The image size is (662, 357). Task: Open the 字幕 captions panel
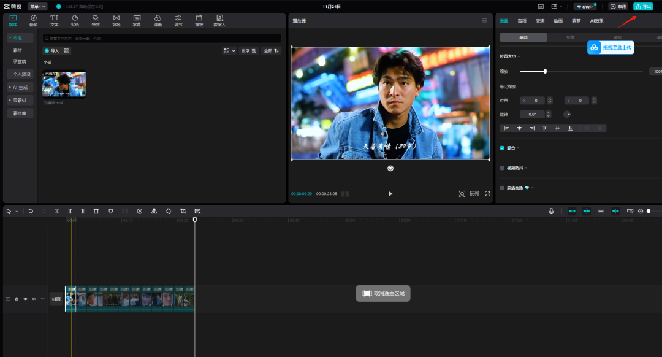pyautogui.click(x=137, y=20)
